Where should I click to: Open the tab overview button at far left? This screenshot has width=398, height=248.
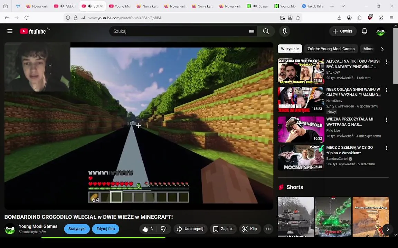(x=6, y=6)
